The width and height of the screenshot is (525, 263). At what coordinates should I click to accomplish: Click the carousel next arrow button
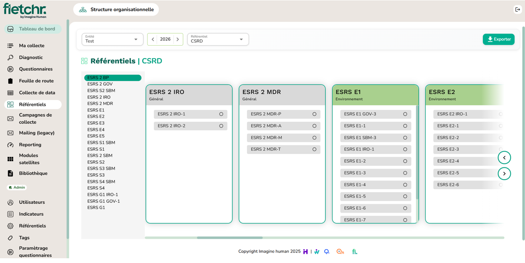(x=504, y=173)
